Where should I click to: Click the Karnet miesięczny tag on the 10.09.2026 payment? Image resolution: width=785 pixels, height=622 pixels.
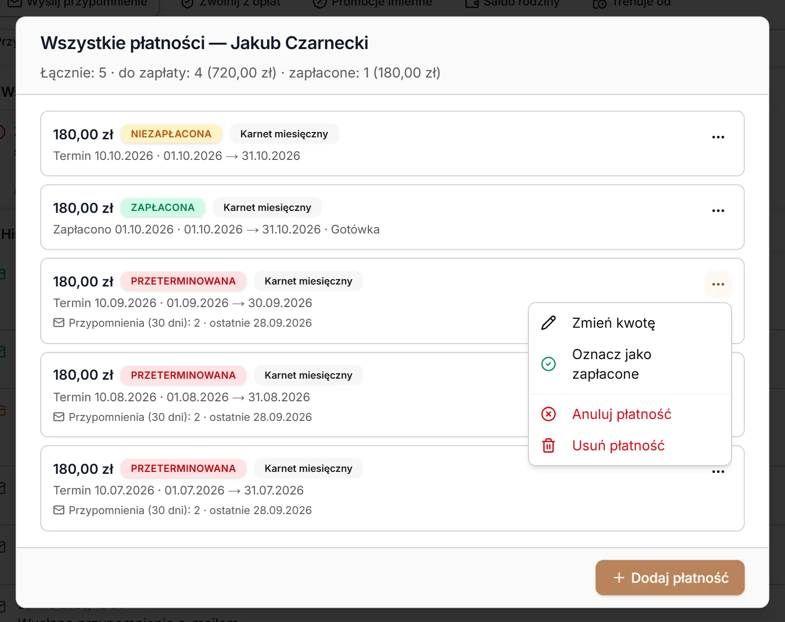coord(308,281)
